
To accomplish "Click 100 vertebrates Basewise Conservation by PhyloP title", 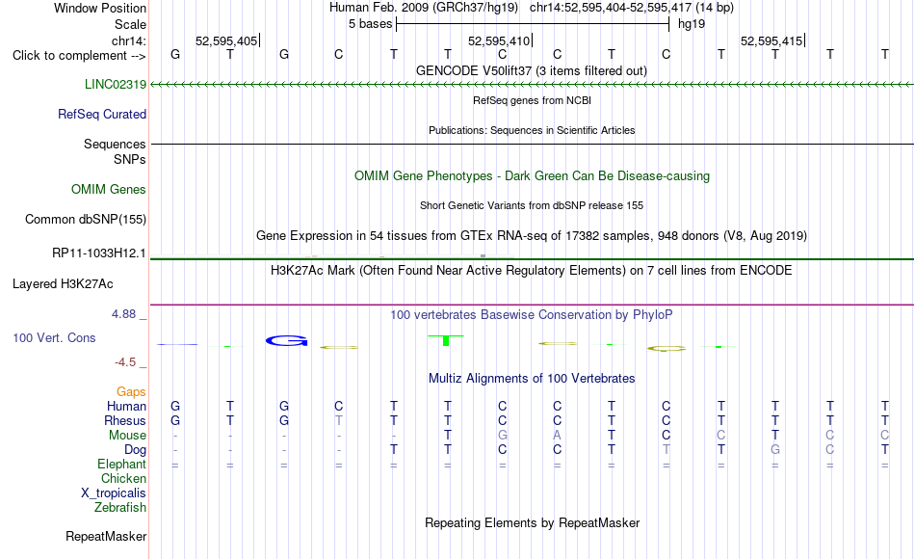I will (x=532, y=315).
